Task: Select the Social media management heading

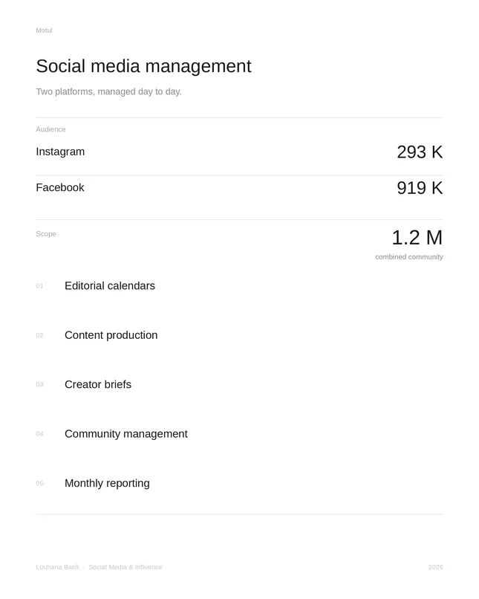Action: tap(143, 66)
